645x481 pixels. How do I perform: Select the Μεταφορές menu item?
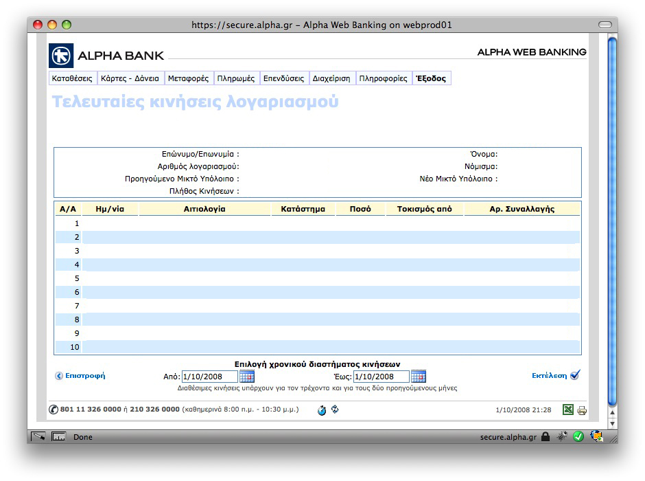(x=188, y=78)
